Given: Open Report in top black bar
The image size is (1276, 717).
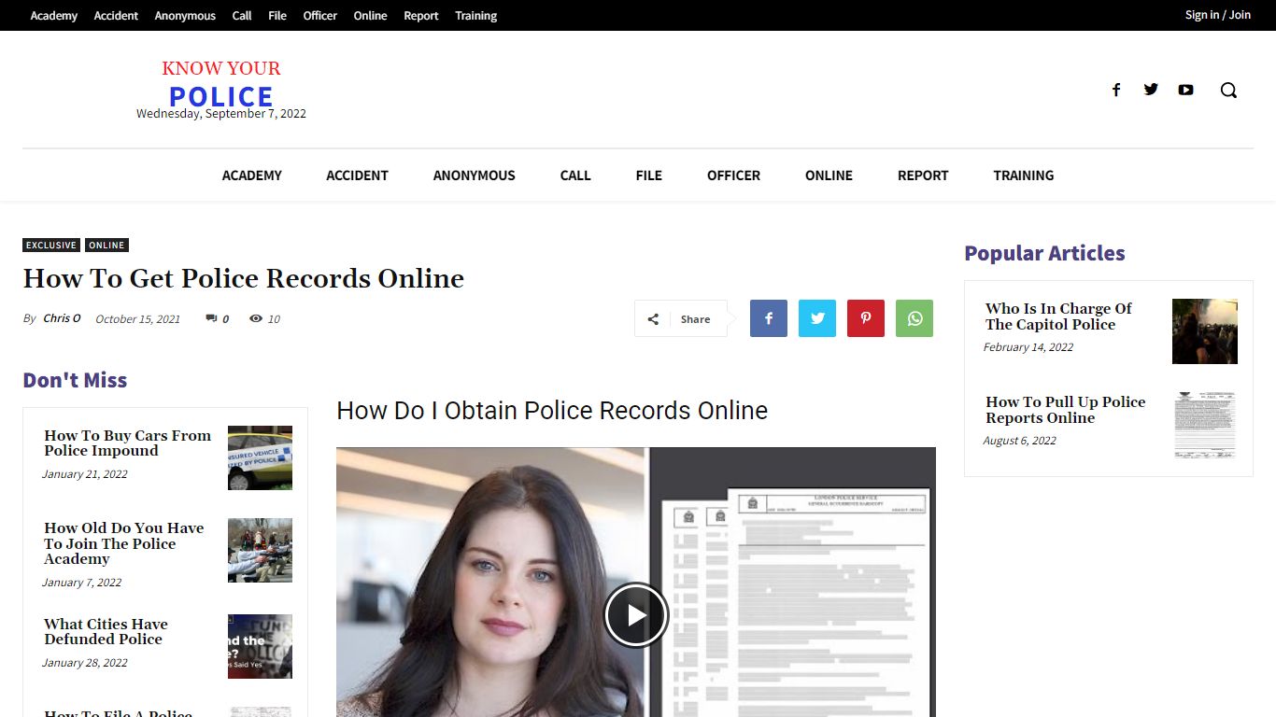Looking at the screenshot, I should pyautogui.click(x=421, y=16).
